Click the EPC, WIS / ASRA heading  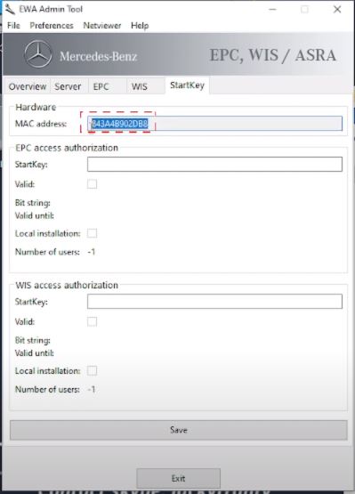coord(273,55)
